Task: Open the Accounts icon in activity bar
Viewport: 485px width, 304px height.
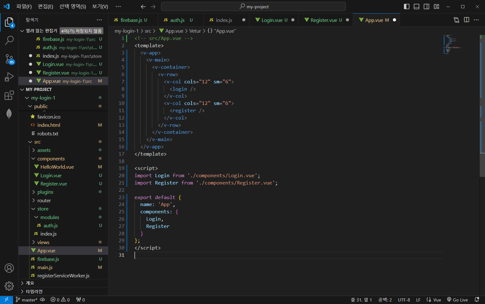Action: click(x=9, y=268)
